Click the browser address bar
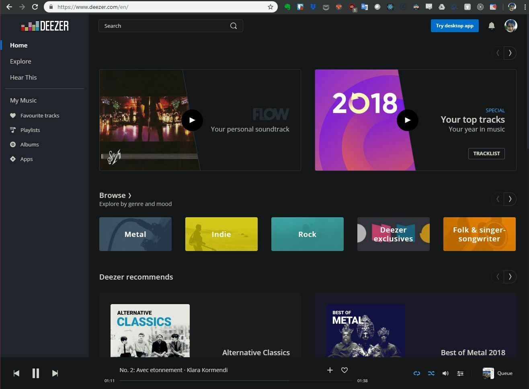 (161, 7)
